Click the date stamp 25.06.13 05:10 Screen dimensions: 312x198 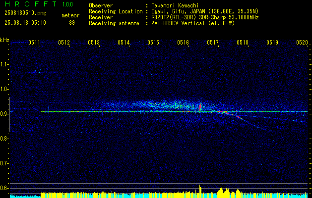25,23
